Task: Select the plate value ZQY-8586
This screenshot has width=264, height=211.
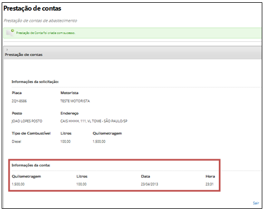Action: click(x=19, y=101)
